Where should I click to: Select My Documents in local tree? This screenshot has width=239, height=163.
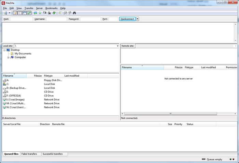(23, 54)
